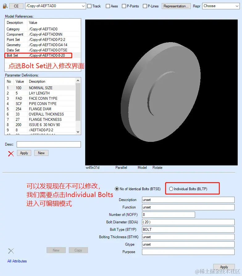Open the Representation... dialog
242x276 pixels.
pos(176,6)
